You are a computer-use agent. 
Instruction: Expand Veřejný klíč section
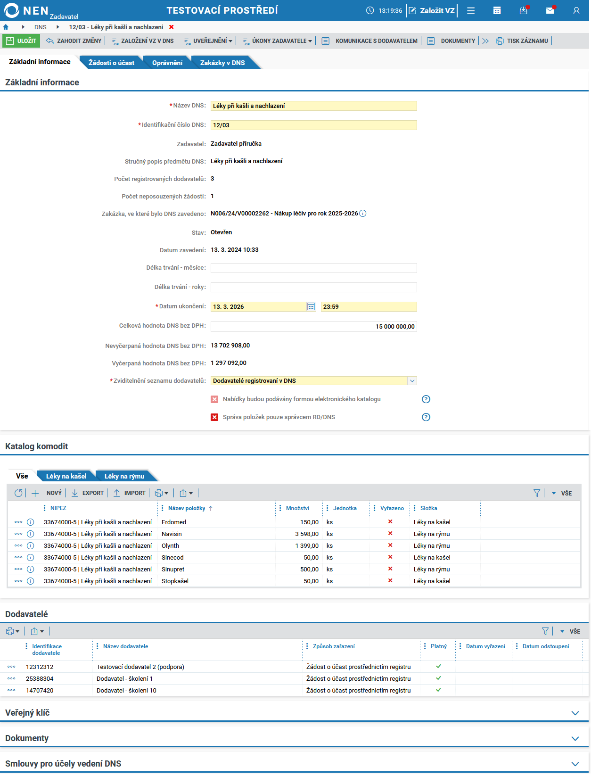click(x=575, y=713)
